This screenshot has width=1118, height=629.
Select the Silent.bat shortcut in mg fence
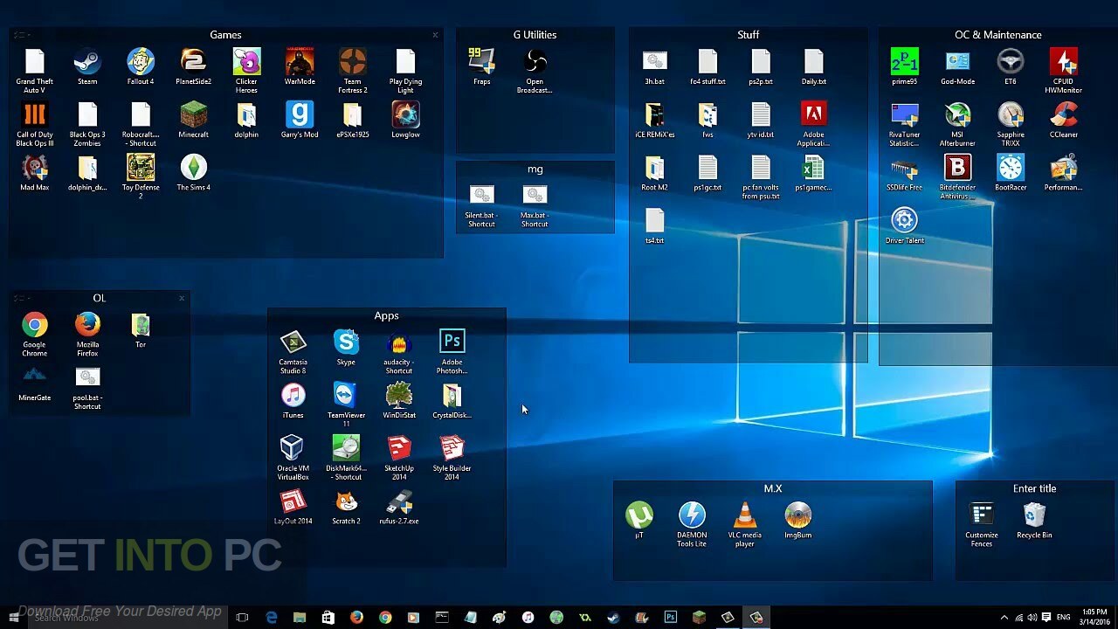coord(481,206)
